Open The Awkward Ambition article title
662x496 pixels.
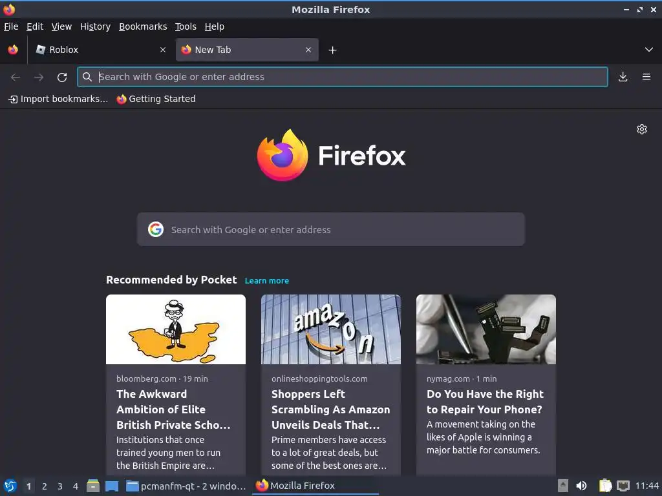pos(173,409)
